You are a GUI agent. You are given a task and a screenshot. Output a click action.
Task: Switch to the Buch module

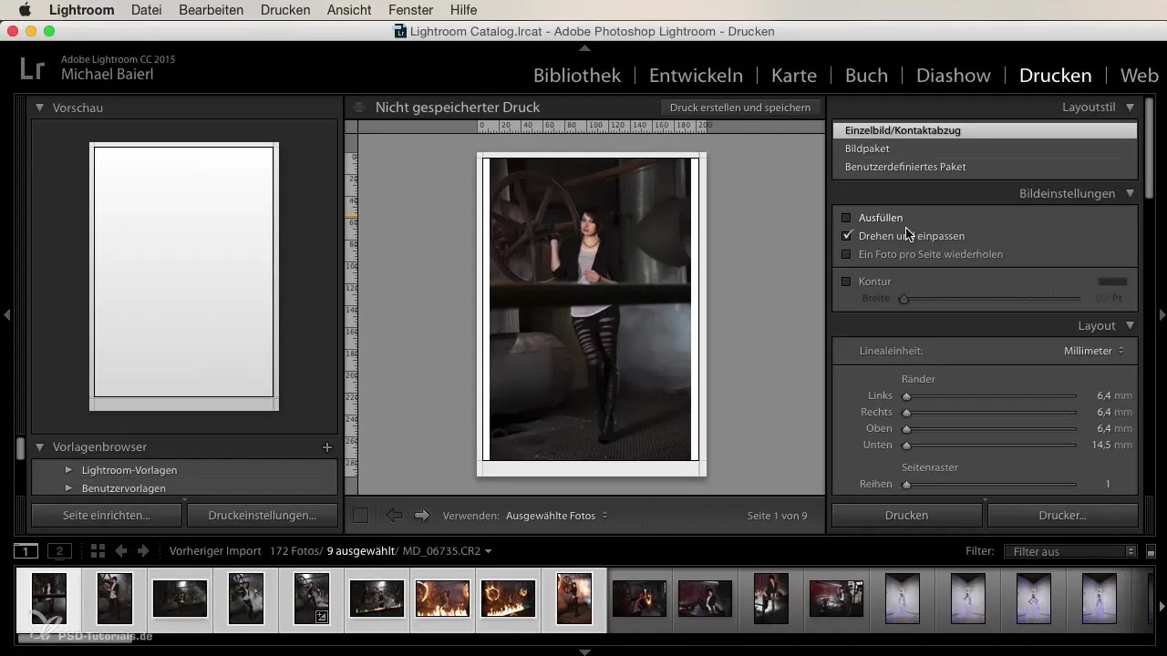click(867, 75)
